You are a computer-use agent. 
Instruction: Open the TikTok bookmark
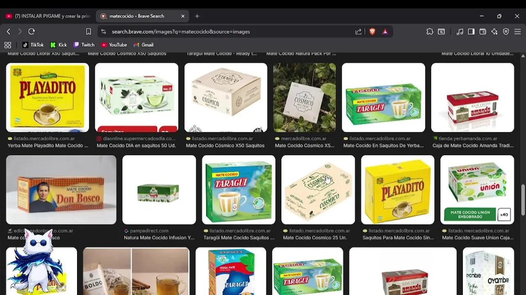point(33,45)
